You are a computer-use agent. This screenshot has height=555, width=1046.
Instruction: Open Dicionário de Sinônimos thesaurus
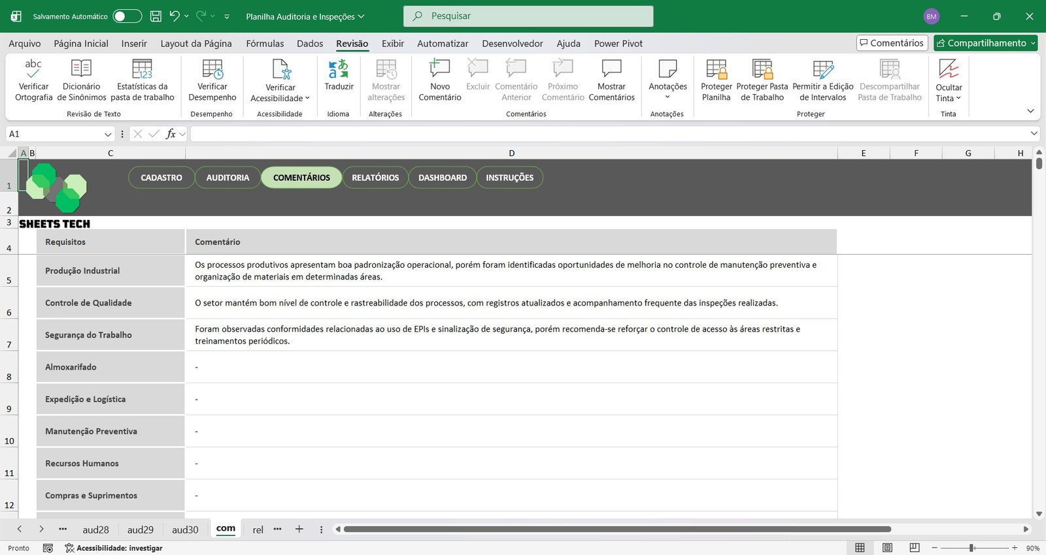pos(81,80)
